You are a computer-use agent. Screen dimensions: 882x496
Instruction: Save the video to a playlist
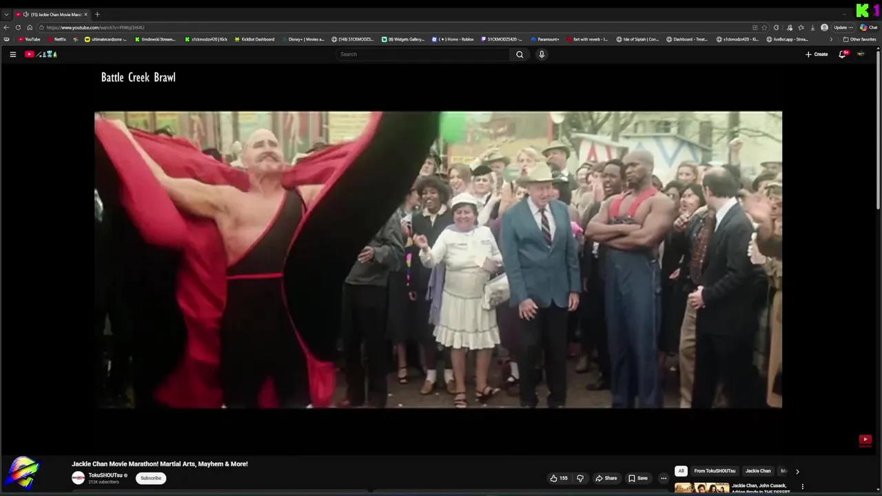[638, 478]
